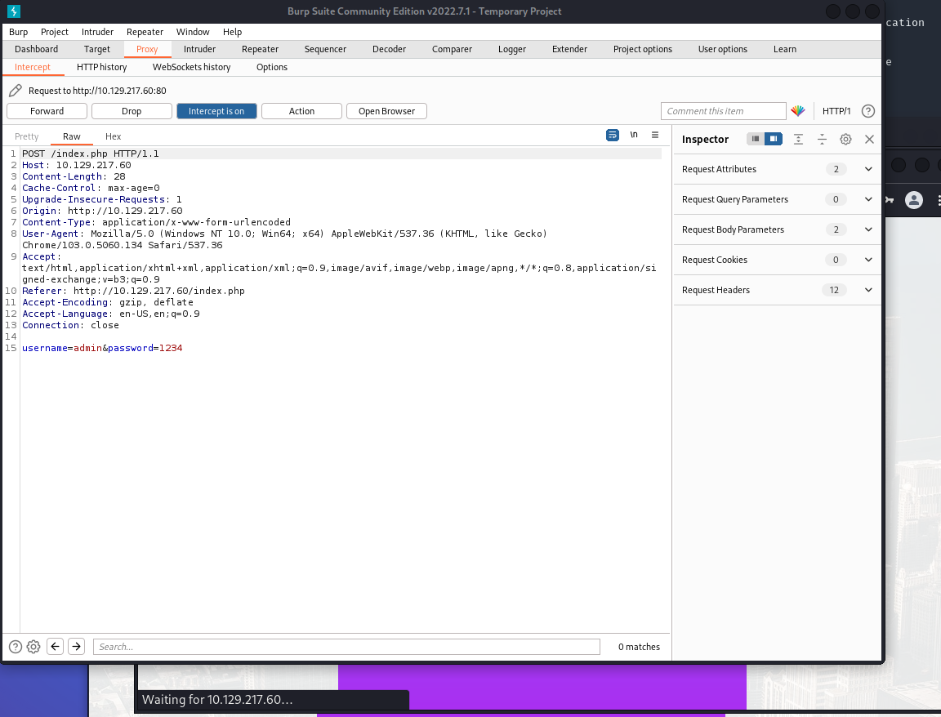Open the Project options tab
Image resolution: width=941 pixels, height=717 pixels.
coord(643,49)
